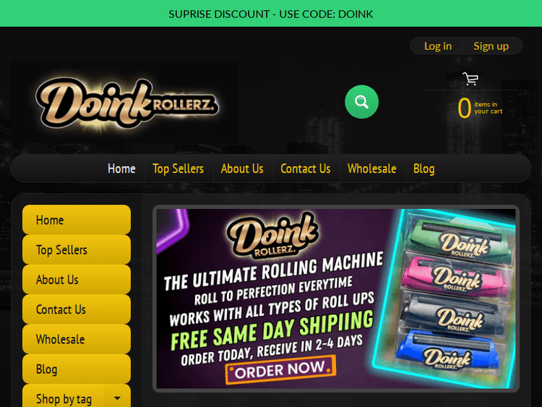This screenshot has width=542, height=407.
Task: Click the Order Now banner button
Action: pyautogui.click(x=280, y=369)
